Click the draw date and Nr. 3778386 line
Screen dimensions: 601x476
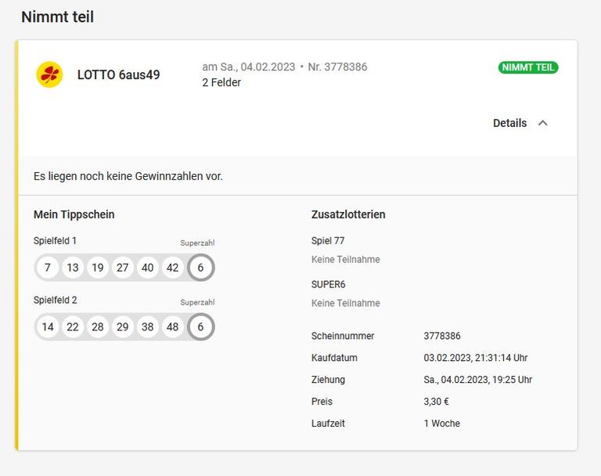point(285,67)
